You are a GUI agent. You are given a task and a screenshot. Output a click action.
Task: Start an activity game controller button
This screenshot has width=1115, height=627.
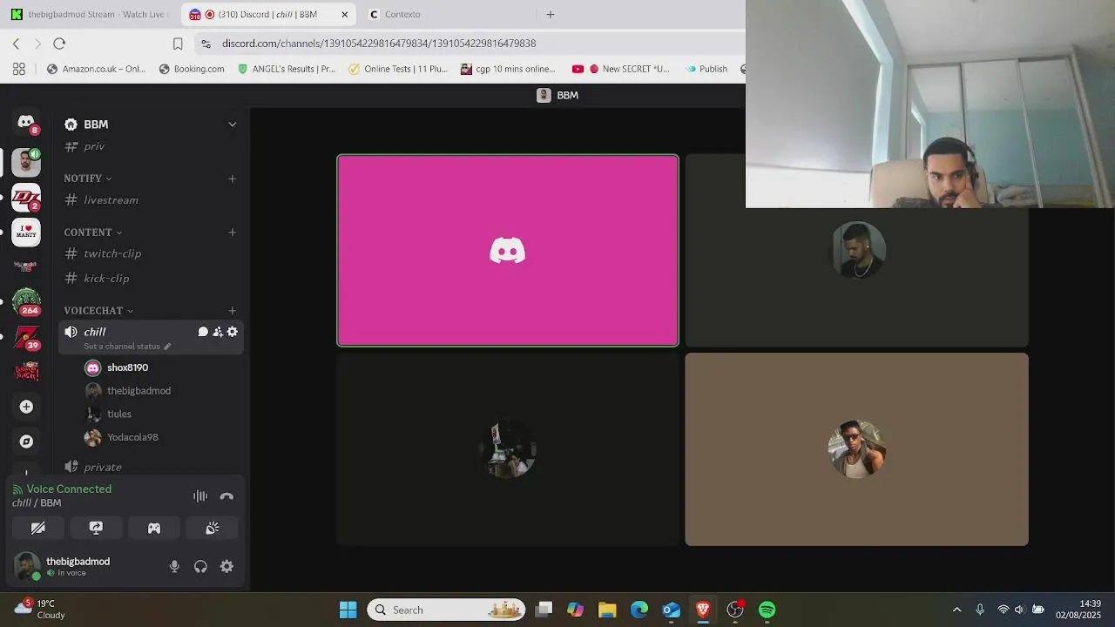point(154,528)
